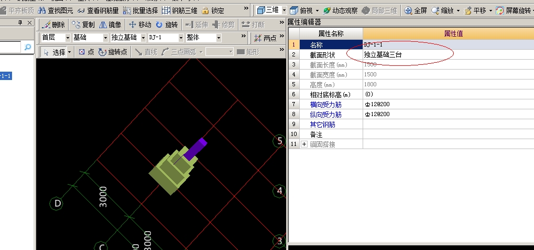
Task: Click axis bubble D
Action: 57,203
